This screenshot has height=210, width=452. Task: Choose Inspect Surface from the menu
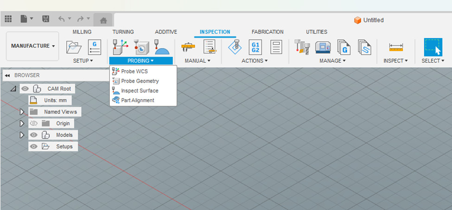pos(143,90)
